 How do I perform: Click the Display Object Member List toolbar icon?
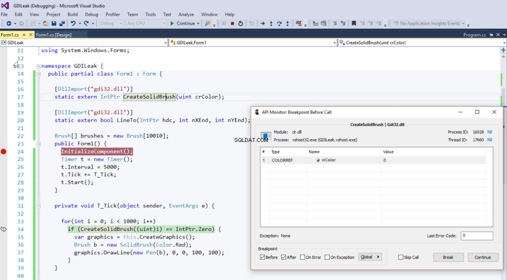coord(315,23)
